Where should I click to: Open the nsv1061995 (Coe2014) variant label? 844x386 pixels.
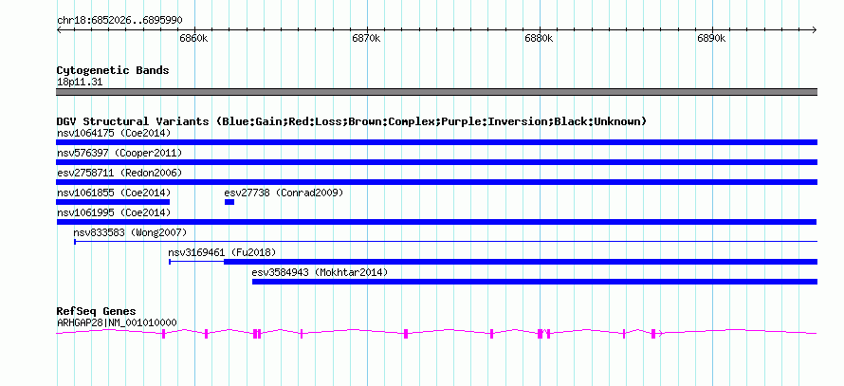click(x=114, y=212)
